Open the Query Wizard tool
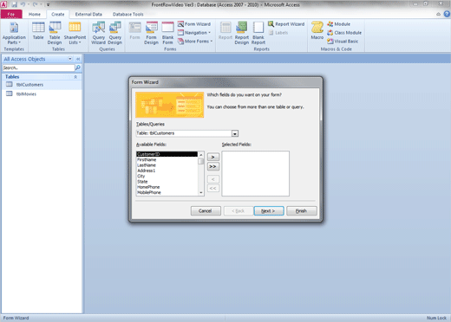Screen dimensions: 451x322 [x=98, y=33]
